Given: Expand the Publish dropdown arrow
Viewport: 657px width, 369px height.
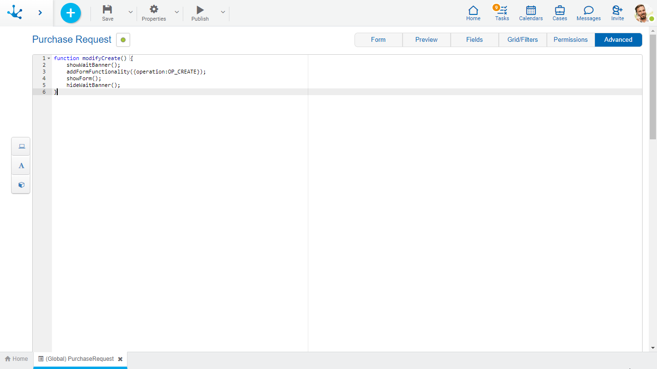Looking at the screenshot, I should pos(223,12).
